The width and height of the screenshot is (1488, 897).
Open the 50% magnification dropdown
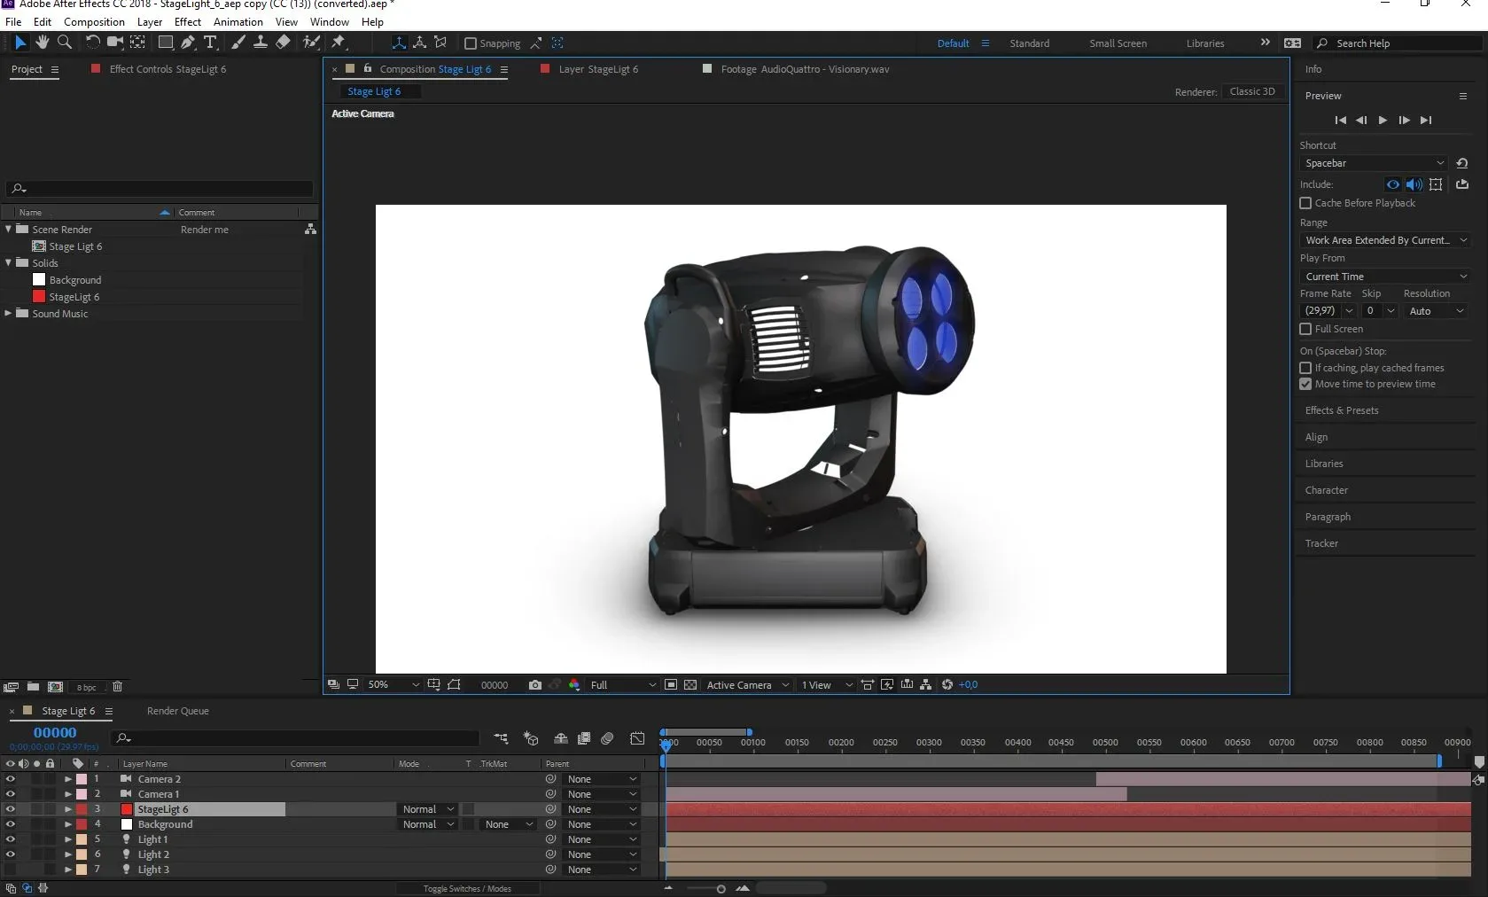[393, 685]
